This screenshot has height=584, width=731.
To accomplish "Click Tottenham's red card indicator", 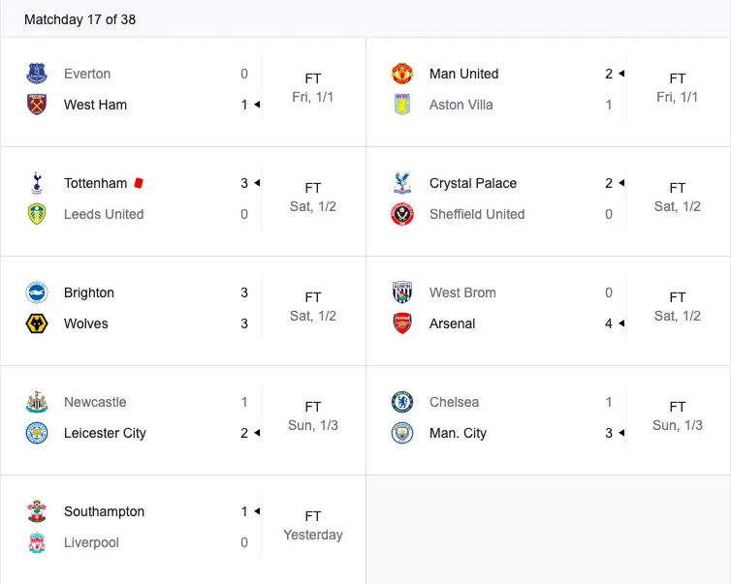I will click(x=139, y=182).
